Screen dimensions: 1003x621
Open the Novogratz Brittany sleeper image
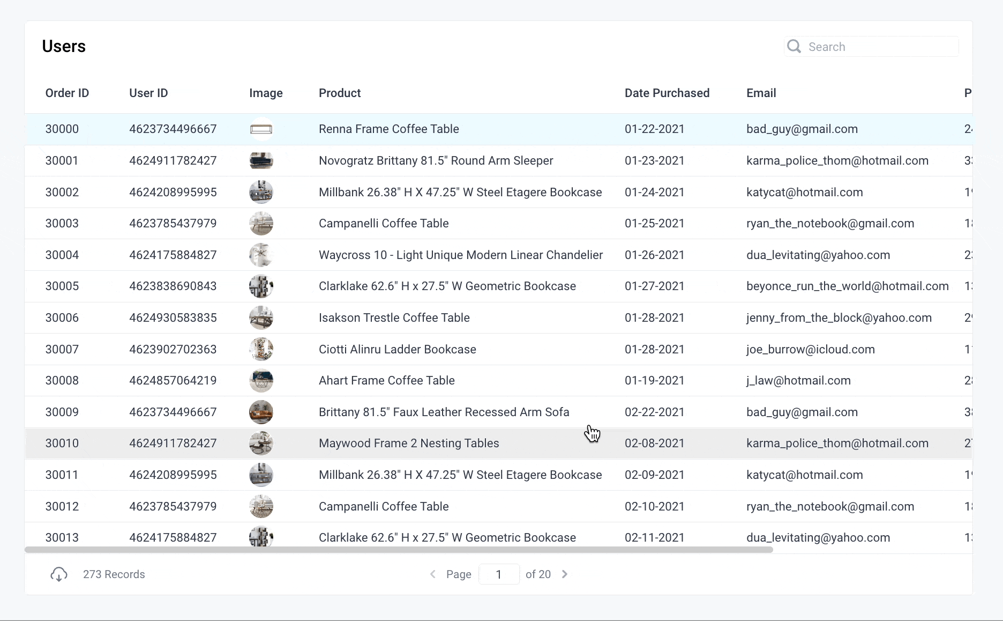point(261,160)
